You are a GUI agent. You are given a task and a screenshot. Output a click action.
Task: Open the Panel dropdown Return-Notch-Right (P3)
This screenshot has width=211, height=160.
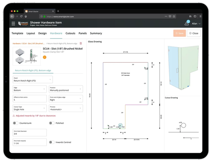tap(32, 80)
